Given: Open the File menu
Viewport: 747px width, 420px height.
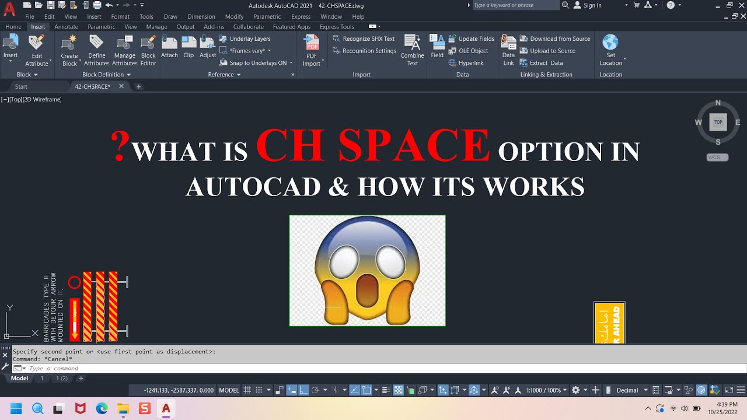Looking at the screenshot, I should pyautogui.click(x=30, y=16).
